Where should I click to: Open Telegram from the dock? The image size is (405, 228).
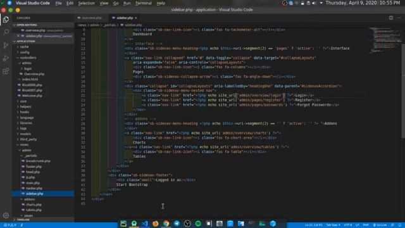[177, 224]
